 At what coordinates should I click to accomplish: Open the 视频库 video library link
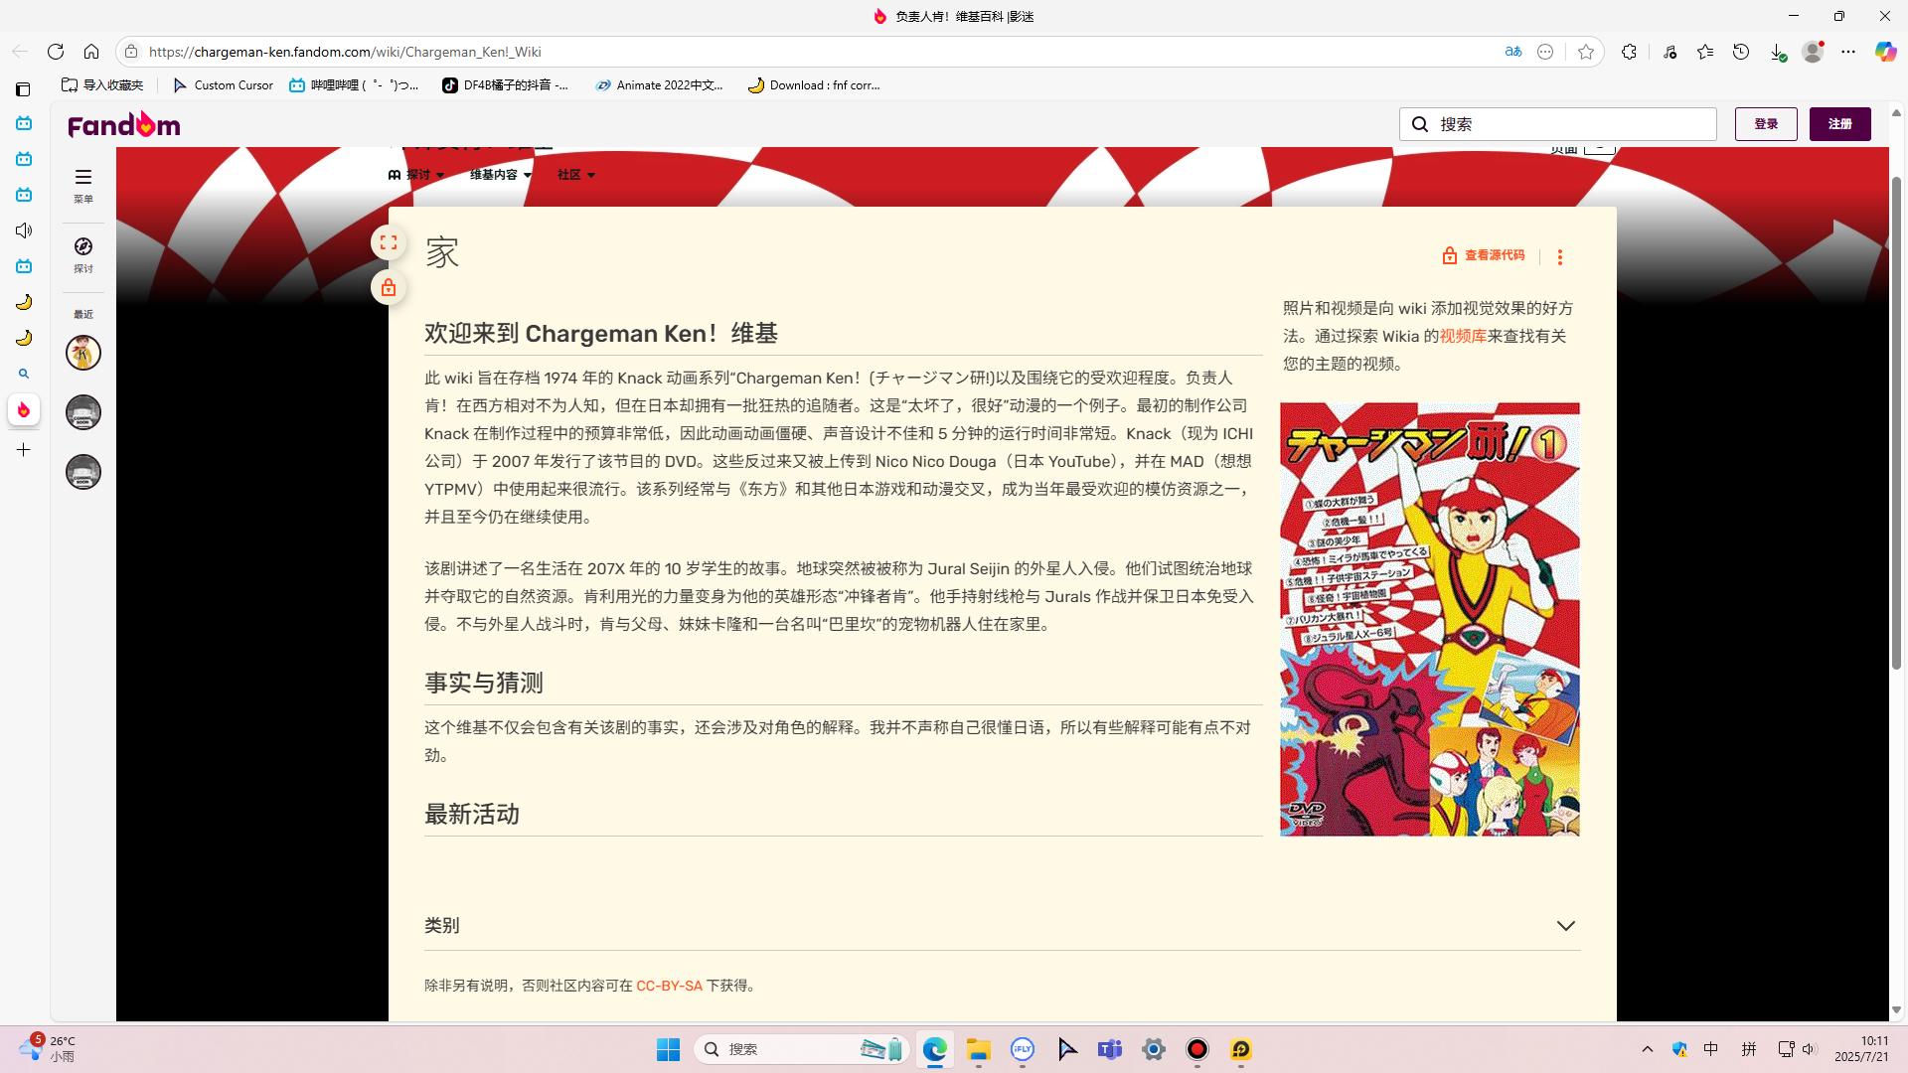pyautogui.click(x=1463, y=337)
